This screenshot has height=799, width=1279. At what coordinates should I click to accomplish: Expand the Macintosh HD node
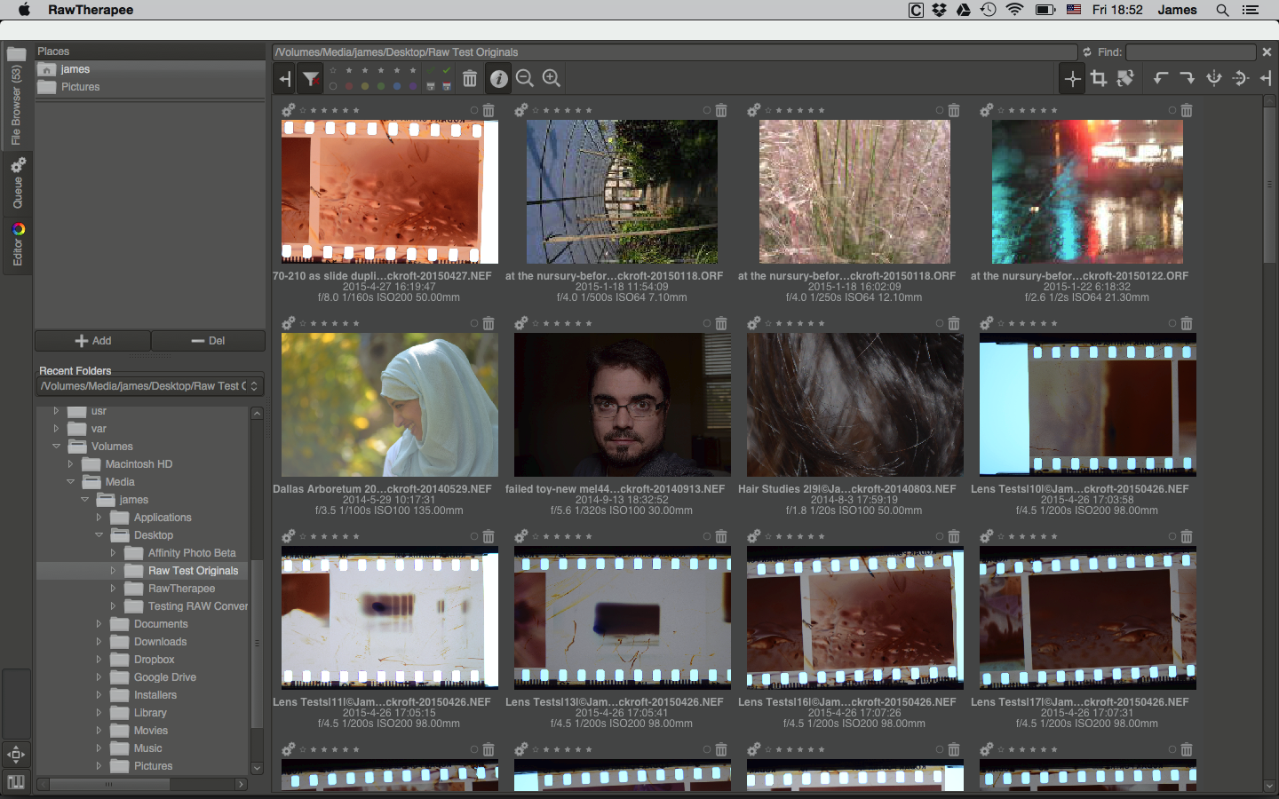[x=70, y=464]
